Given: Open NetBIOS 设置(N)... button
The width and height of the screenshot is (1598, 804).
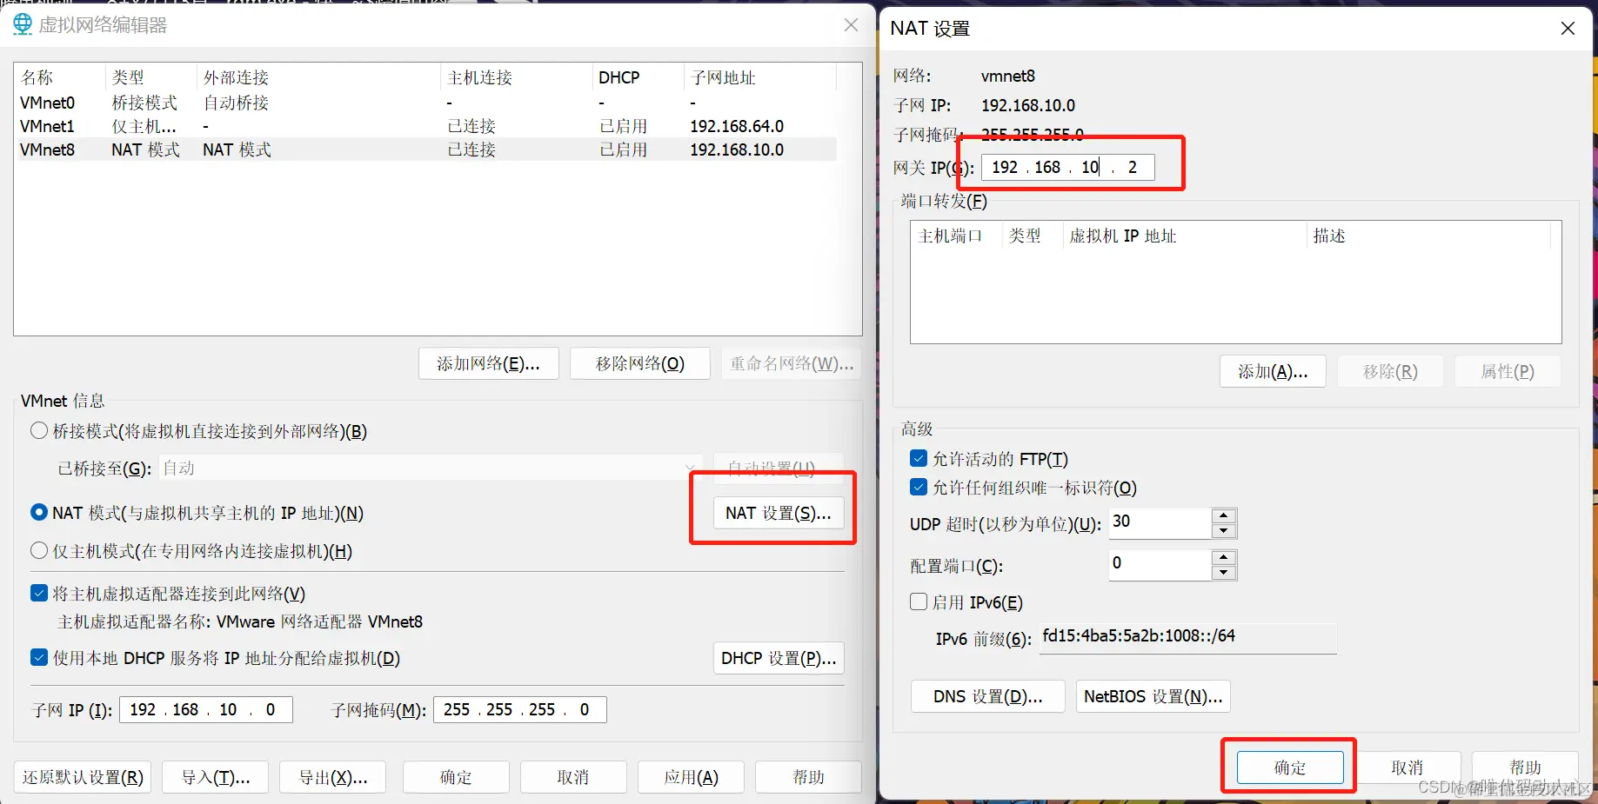Looking at the screenshot, I should coord(1153,696).
